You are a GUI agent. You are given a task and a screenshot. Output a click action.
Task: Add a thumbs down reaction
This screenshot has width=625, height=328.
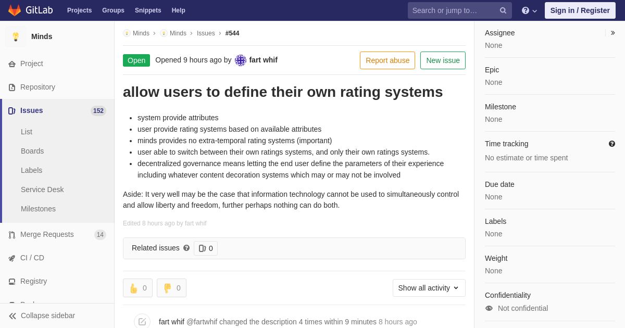(171, 288)
